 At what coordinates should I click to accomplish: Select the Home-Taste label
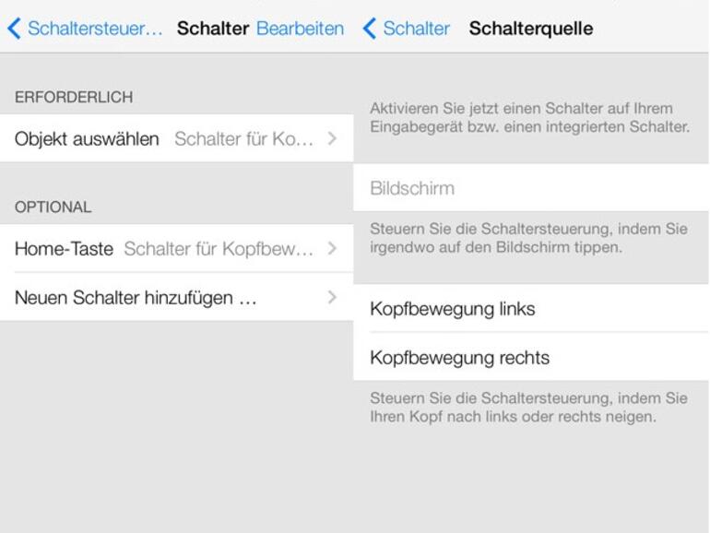coord(65,249)
